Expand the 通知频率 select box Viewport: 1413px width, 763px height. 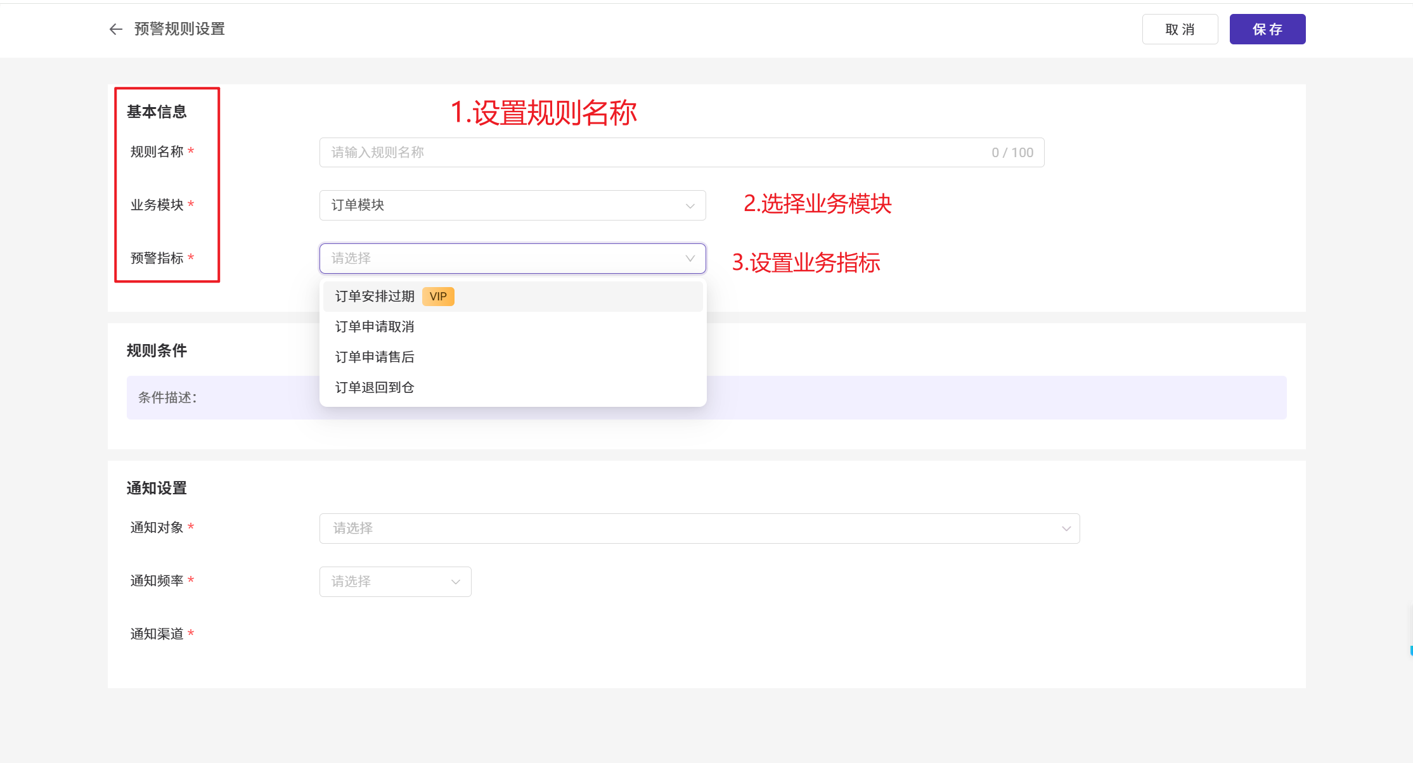pyautogui.click(x=394, y=582)
